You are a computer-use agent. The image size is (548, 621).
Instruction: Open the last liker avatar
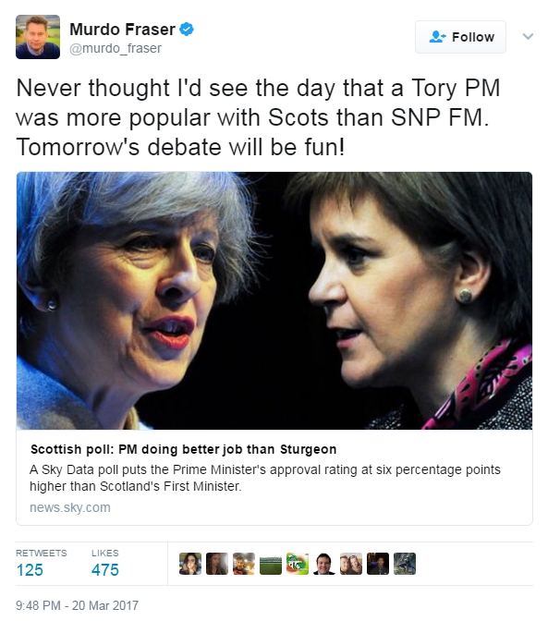click(x=405, y=563)
